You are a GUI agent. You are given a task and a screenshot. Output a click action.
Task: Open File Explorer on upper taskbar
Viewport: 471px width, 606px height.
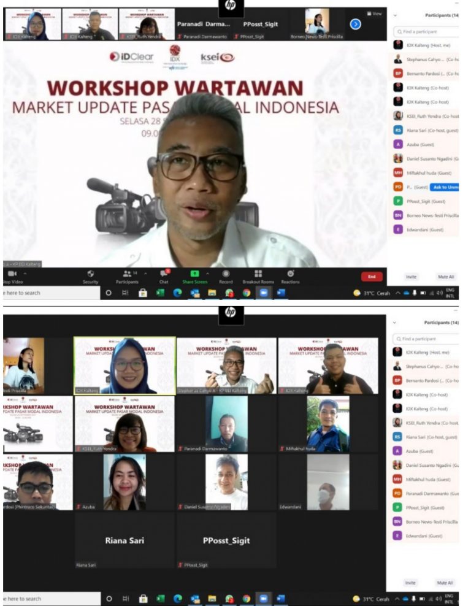212,293
